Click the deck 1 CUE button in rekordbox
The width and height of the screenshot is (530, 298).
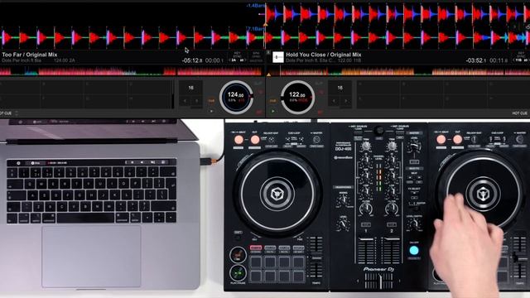(212, 101)
